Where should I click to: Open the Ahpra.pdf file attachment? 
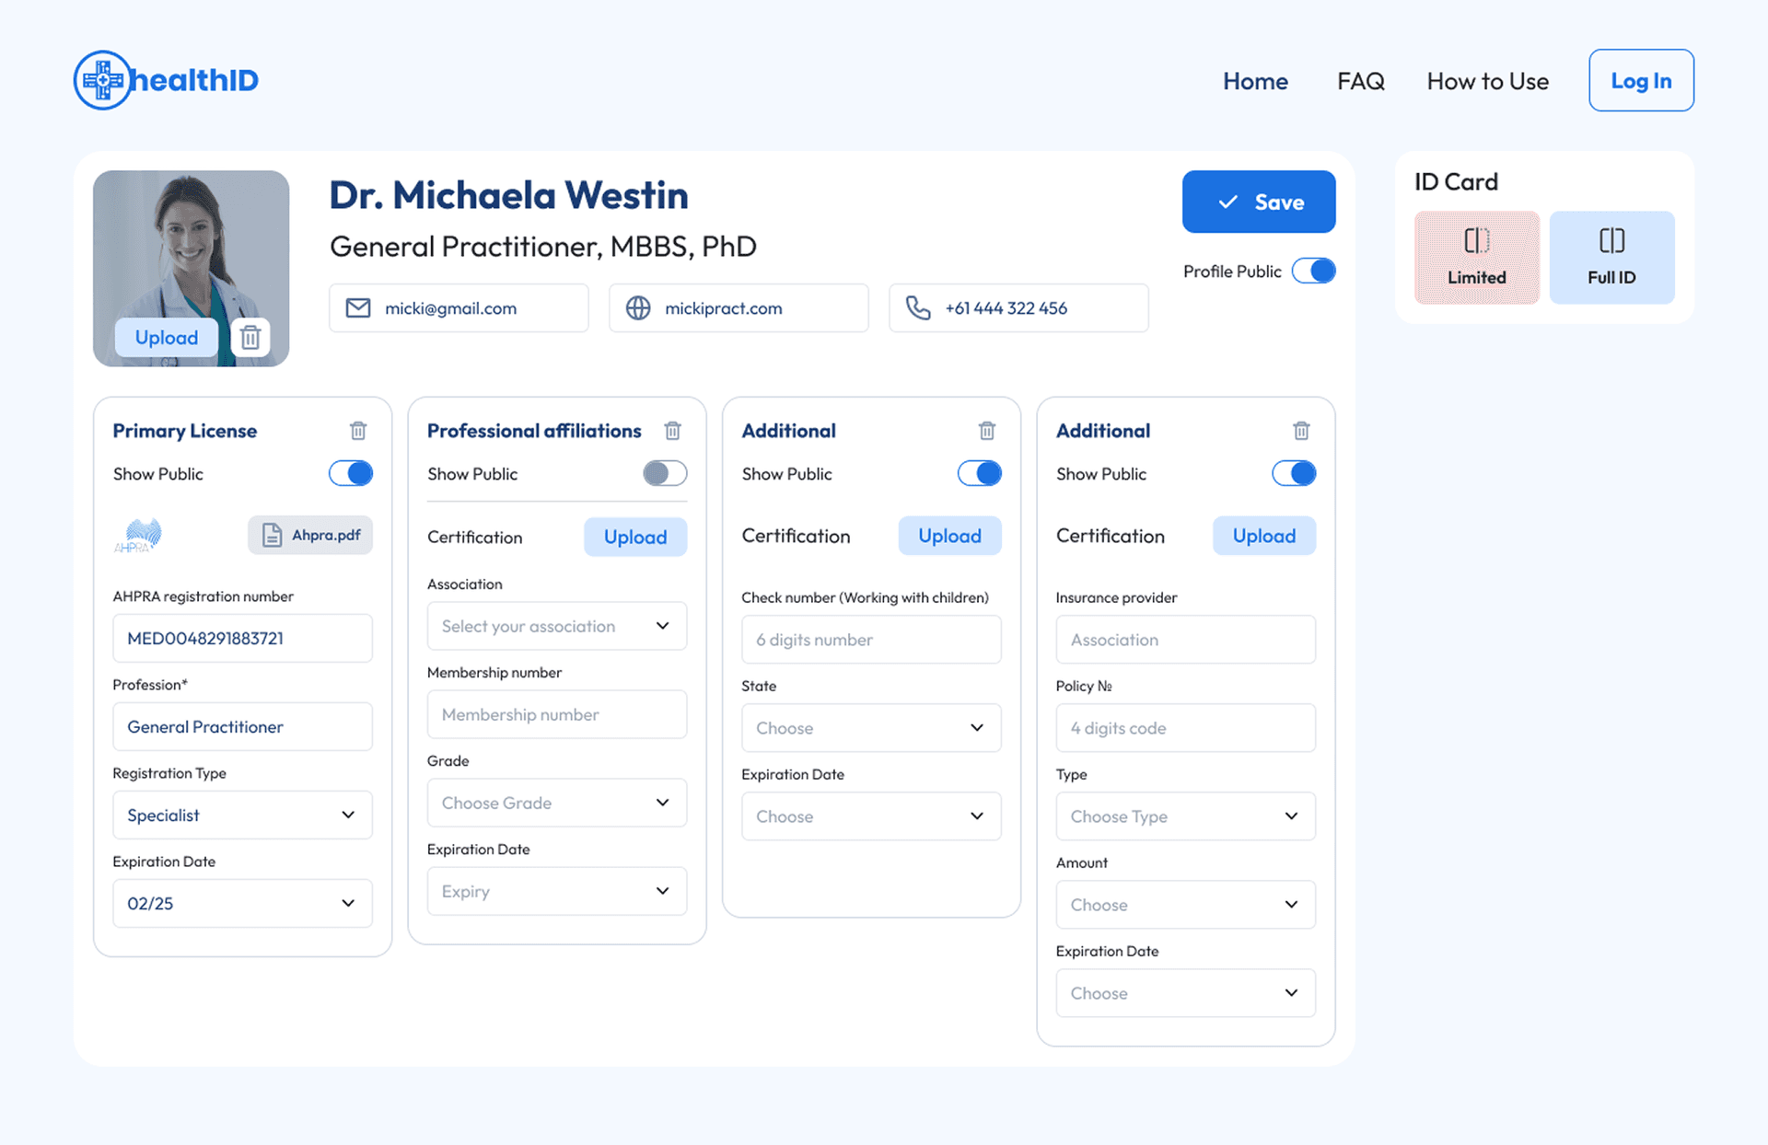pos(309,535)
